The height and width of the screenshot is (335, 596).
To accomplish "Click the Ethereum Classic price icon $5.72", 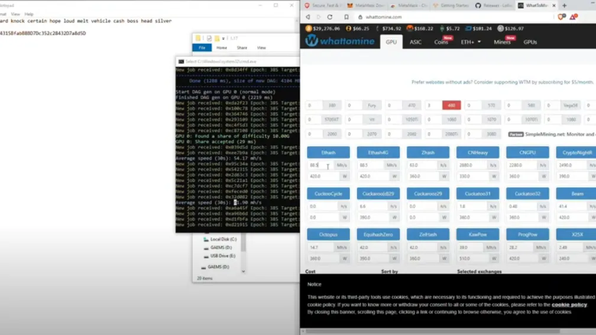I will click(x=442, y=28).
